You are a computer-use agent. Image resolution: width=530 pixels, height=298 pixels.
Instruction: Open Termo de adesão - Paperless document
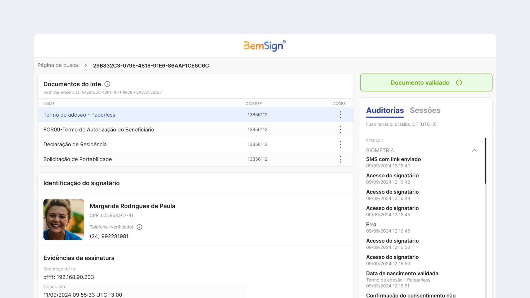[79, 115]
